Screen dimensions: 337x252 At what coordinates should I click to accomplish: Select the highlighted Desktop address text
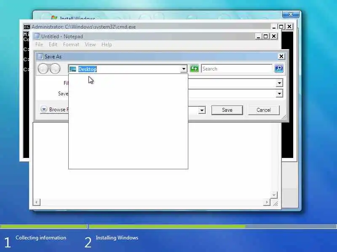(x=88, y=69)
